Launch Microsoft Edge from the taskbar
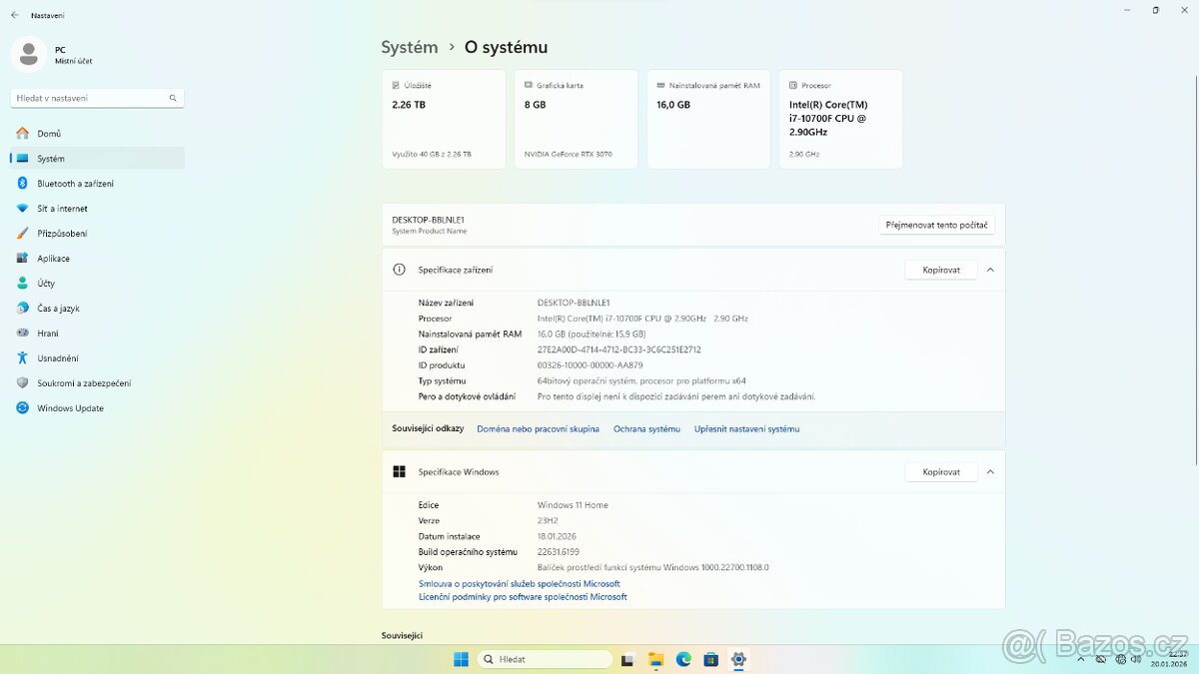This screenshot has width=1199, height=674. point(683,659)
